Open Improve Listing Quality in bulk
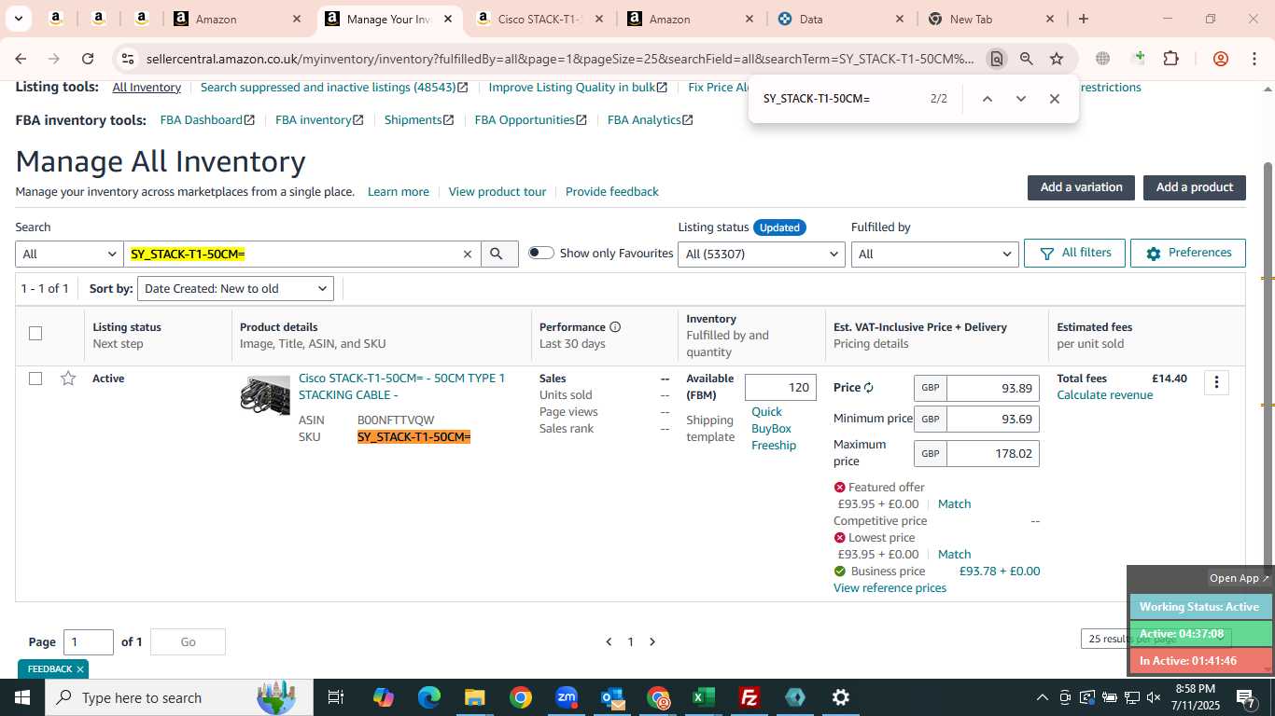 pos(578,87)
